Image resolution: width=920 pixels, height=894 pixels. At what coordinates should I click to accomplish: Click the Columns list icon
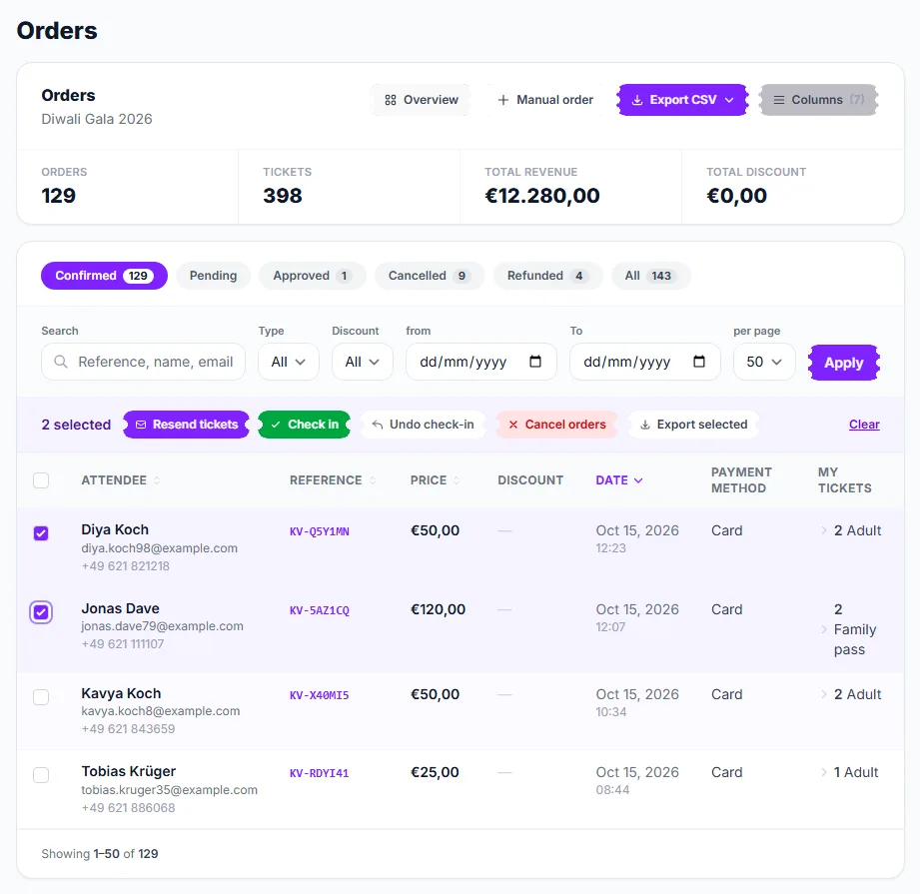point(778,100)
